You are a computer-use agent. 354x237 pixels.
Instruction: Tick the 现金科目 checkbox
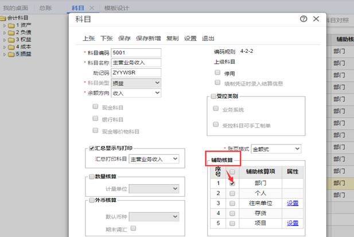click(95, 107)
